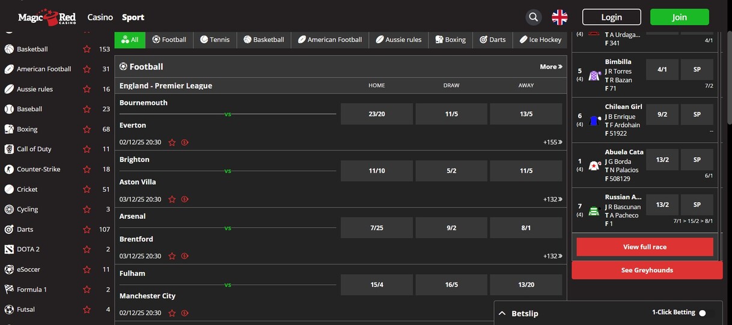
Task: Bet Bournemouth home win at 23/20
Action: coord(377,114)
